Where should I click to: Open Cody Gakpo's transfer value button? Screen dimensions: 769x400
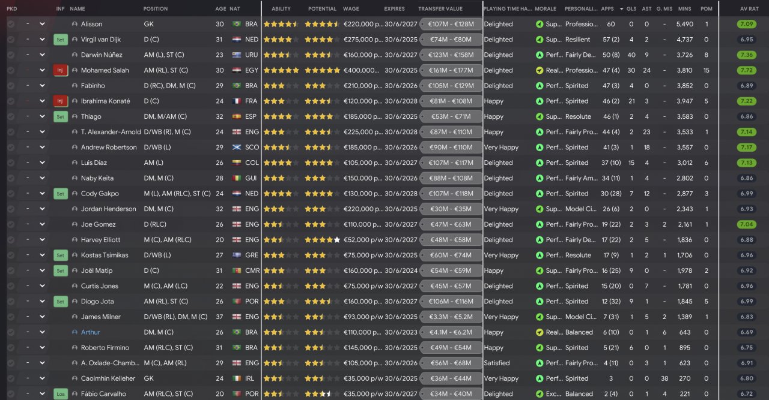pos(451,194)
